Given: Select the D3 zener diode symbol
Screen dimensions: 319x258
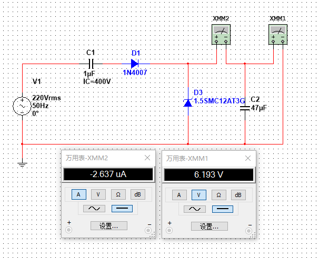Looking at the screenshot, I should coord(188,102).
